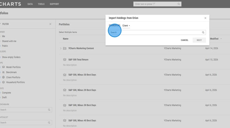The width and height of the screenshot is (230, 128).
Task: Filter owner by Me
Action: coord(3,36)
